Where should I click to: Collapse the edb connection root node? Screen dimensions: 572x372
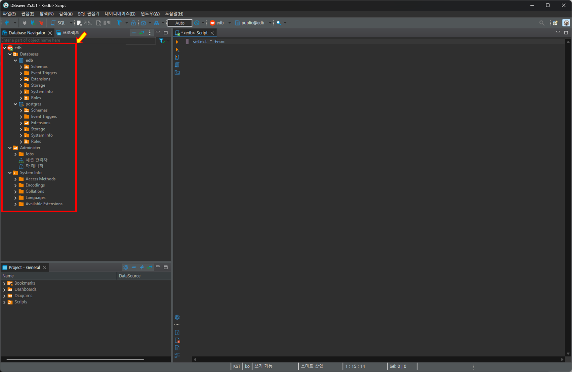tap(4, 48)
